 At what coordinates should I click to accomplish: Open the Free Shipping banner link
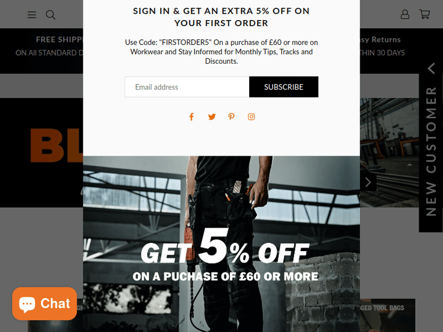tap(49, 46)
